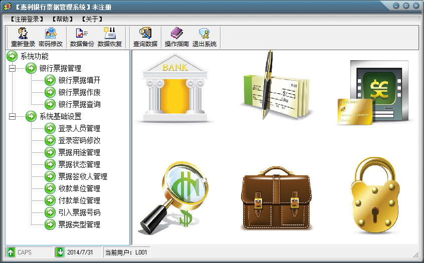Open 票据状态管理 tree item
Viewport: 424px width, 263px height.
point(80,164)
